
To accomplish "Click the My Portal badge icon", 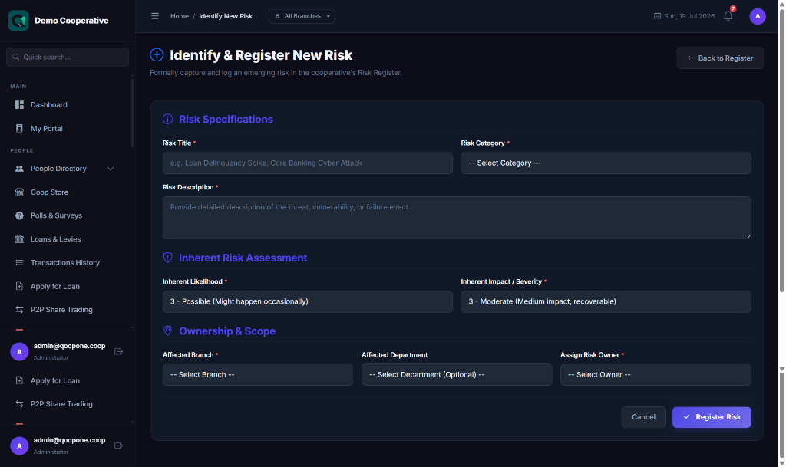I will point(19,128).
